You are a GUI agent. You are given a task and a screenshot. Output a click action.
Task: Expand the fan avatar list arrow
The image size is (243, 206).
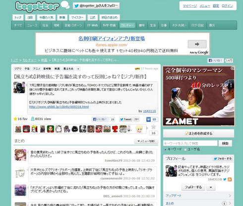(x=147, y=128)
